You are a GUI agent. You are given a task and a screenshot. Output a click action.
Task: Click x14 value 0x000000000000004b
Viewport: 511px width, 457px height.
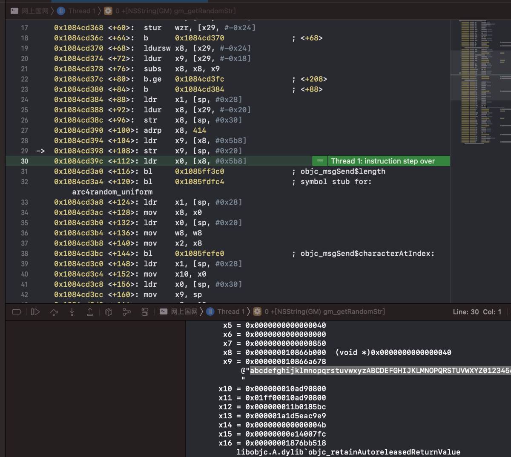pyautogui.click(x=286, y=425)
